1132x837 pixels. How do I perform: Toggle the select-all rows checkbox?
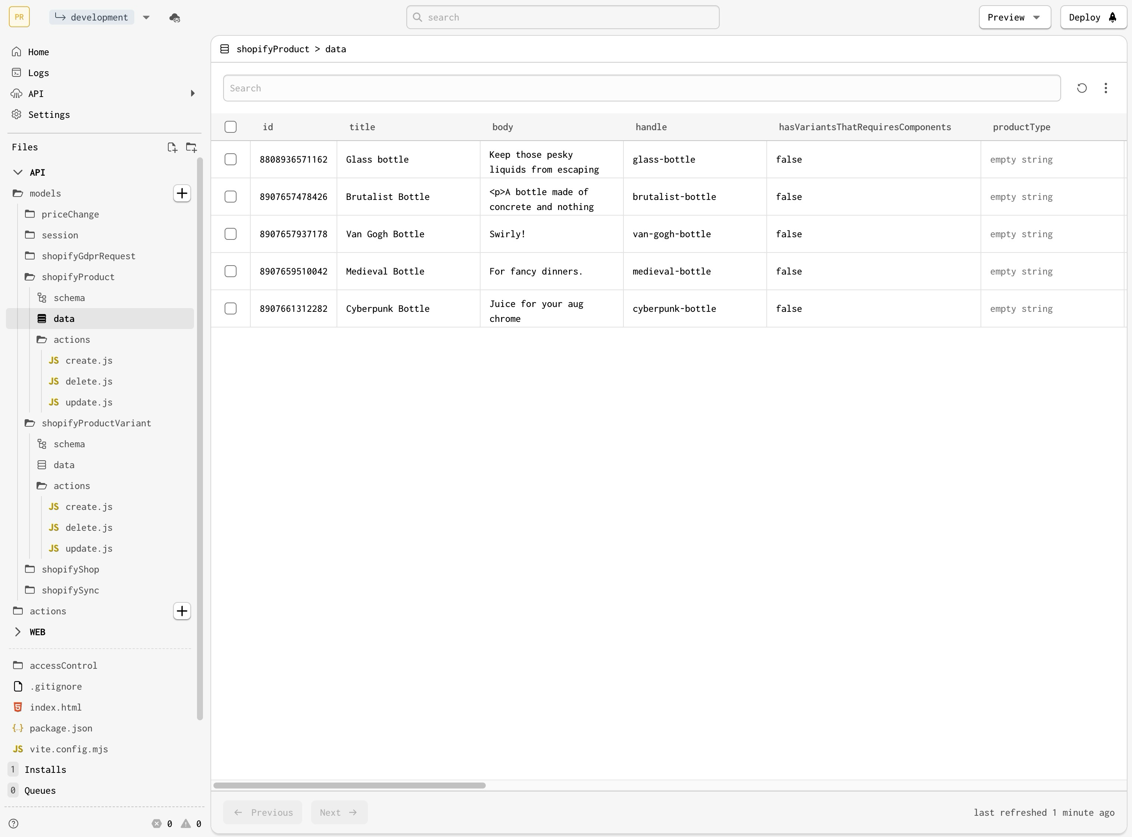pos(231,127)
